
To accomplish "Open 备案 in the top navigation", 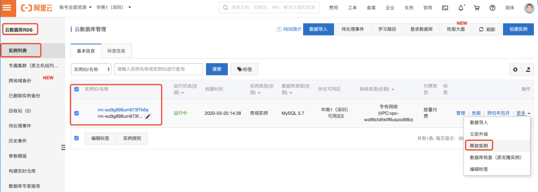I will coord(371,8).
